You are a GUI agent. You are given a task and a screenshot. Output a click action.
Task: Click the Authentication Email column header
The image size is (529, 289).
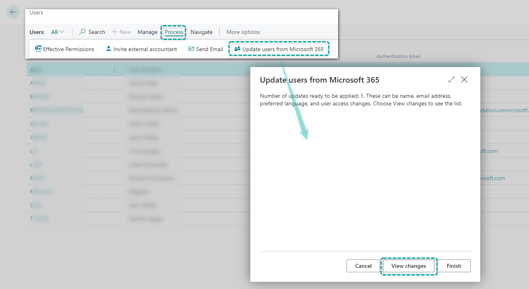(x=398, y=56)
